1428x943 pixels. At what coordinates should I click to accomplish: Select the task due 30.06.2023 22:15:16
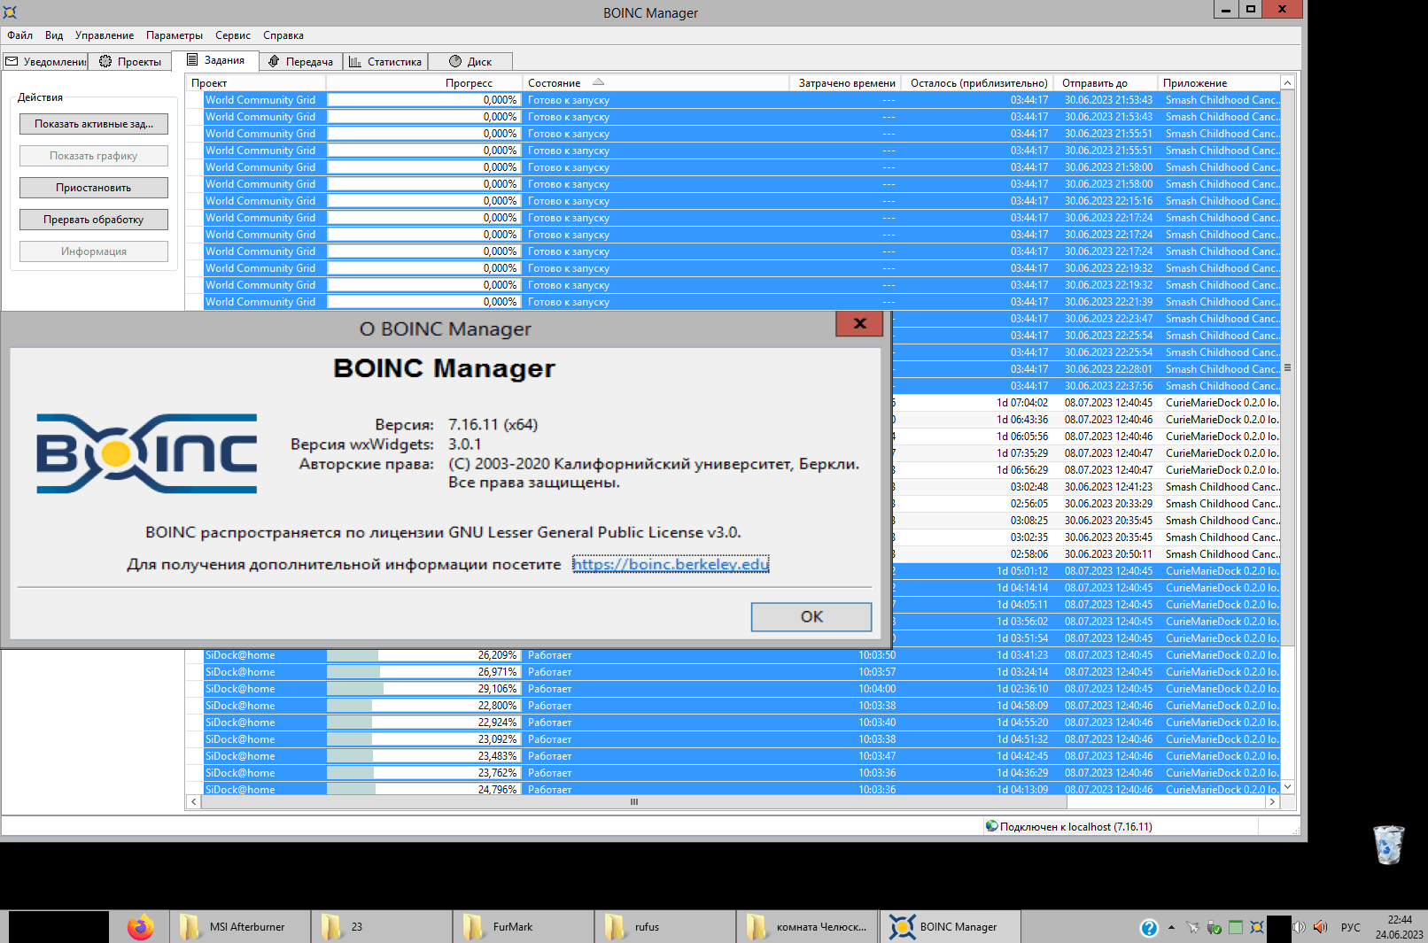(741, 201)
